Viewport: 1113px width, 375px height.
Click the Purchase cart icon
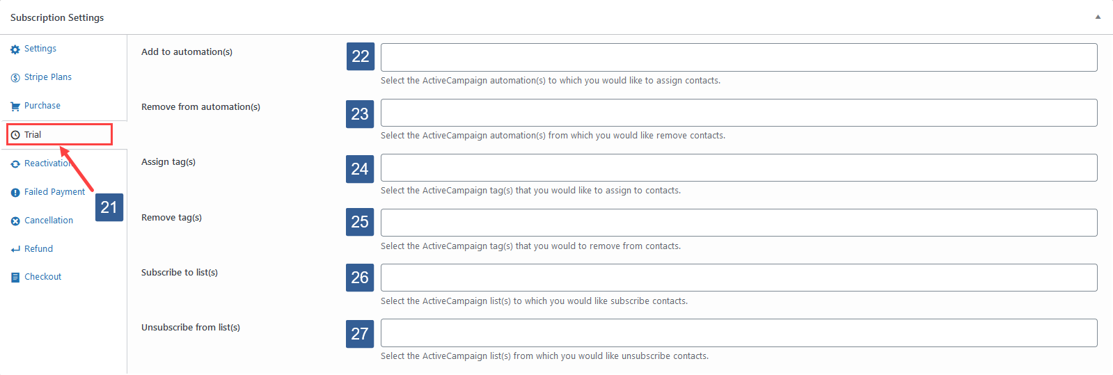(x=15, y=106)
